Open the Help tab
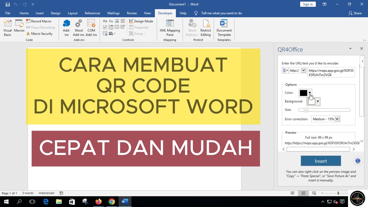This screenshot has height=207, width=368. tap(183, 13)
